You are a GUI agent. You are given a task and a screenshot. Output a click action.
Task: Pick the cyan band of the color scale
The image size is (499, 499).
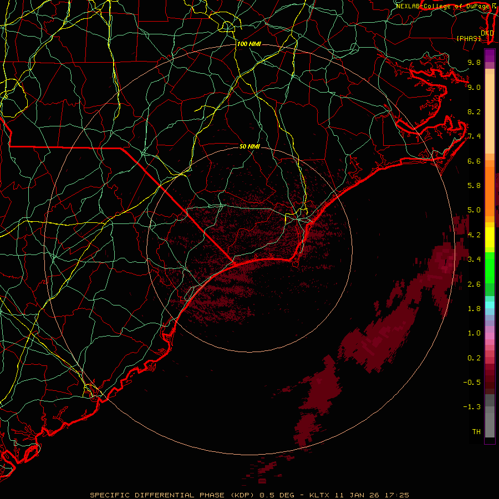click(x=490, y=305)
